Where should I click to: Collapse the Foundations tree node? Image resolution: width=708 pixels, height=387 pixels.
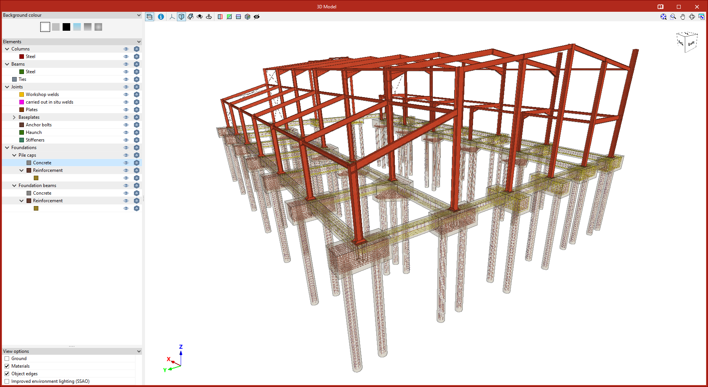click(x=7, y=148)
